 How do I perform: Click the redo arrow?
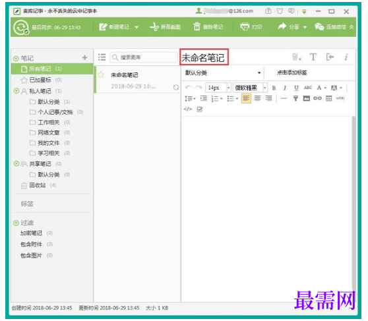tap(199, 88)
